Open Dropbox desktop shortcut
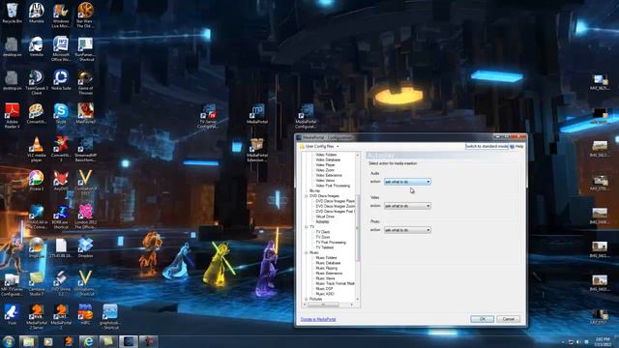This screenshot has width=619, height=348. click(x=85, y=247)
